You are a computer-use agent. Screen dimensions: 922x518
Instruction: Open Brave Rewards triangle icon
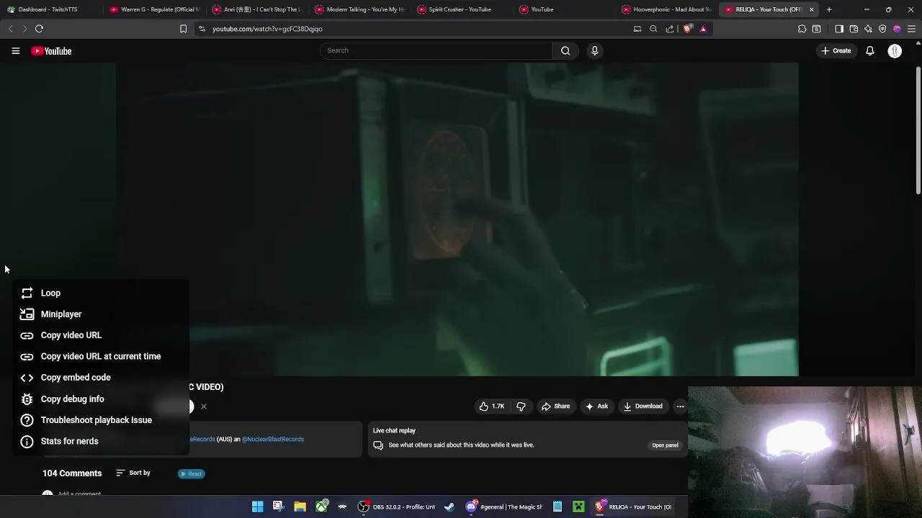[x=703, y=29]
